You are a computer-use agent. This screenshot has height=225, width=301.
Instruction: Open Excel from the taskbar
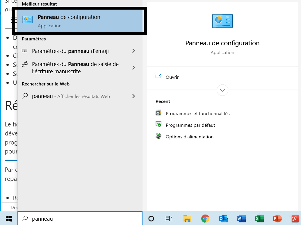(259, 219)
